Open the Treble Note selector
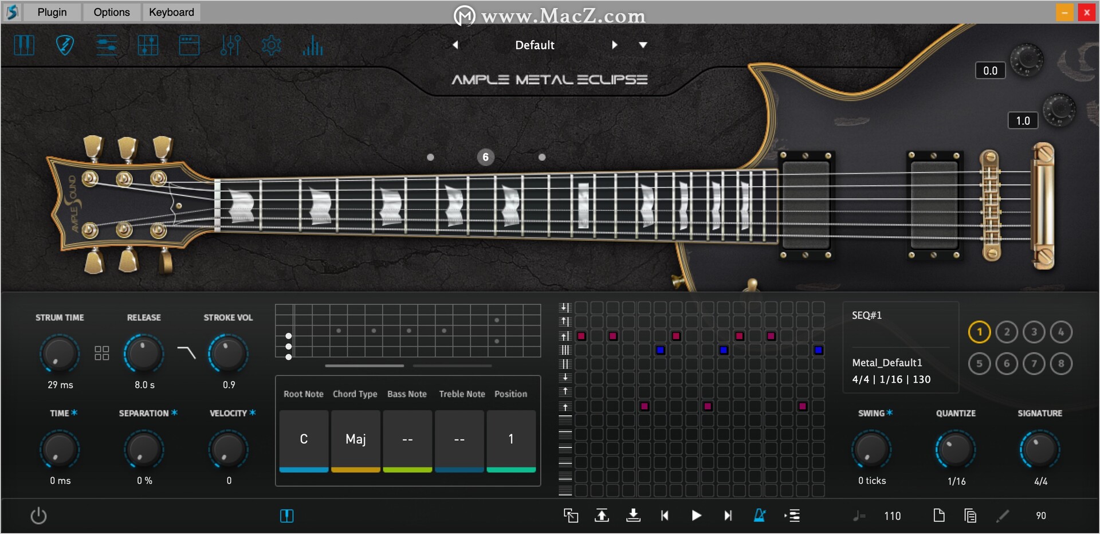This screenshot has height=534, width=1100. click(459, 441)
